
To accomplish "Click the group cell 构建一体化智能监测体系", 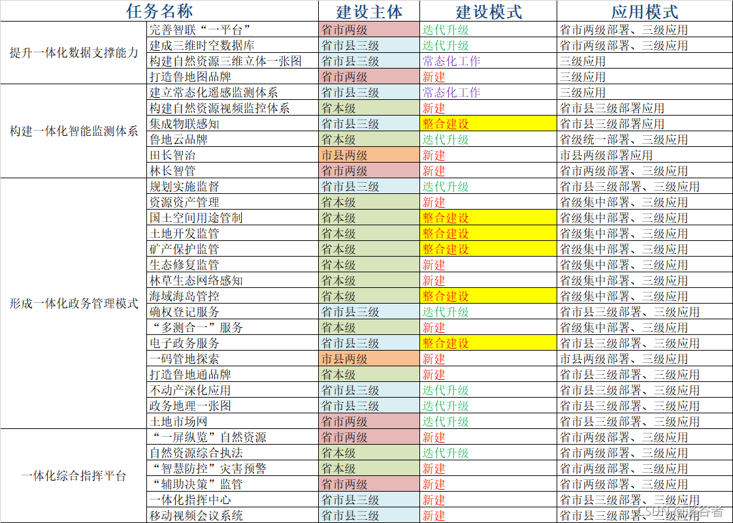I will point(74,131).
